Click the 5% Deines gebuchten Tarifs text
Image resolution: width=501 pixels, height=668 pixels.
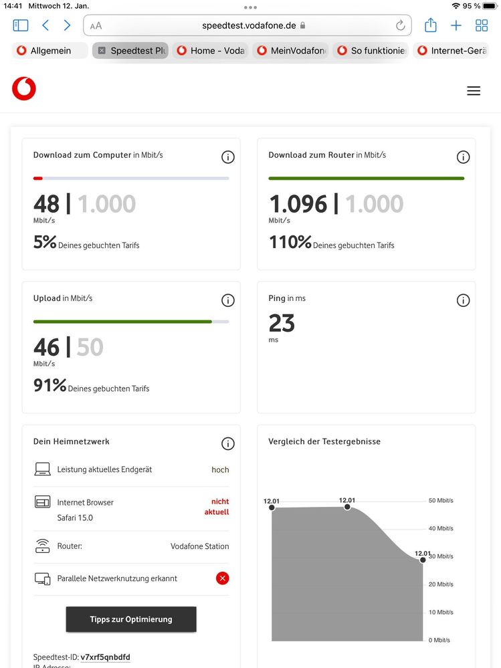(x=86, y=243)
